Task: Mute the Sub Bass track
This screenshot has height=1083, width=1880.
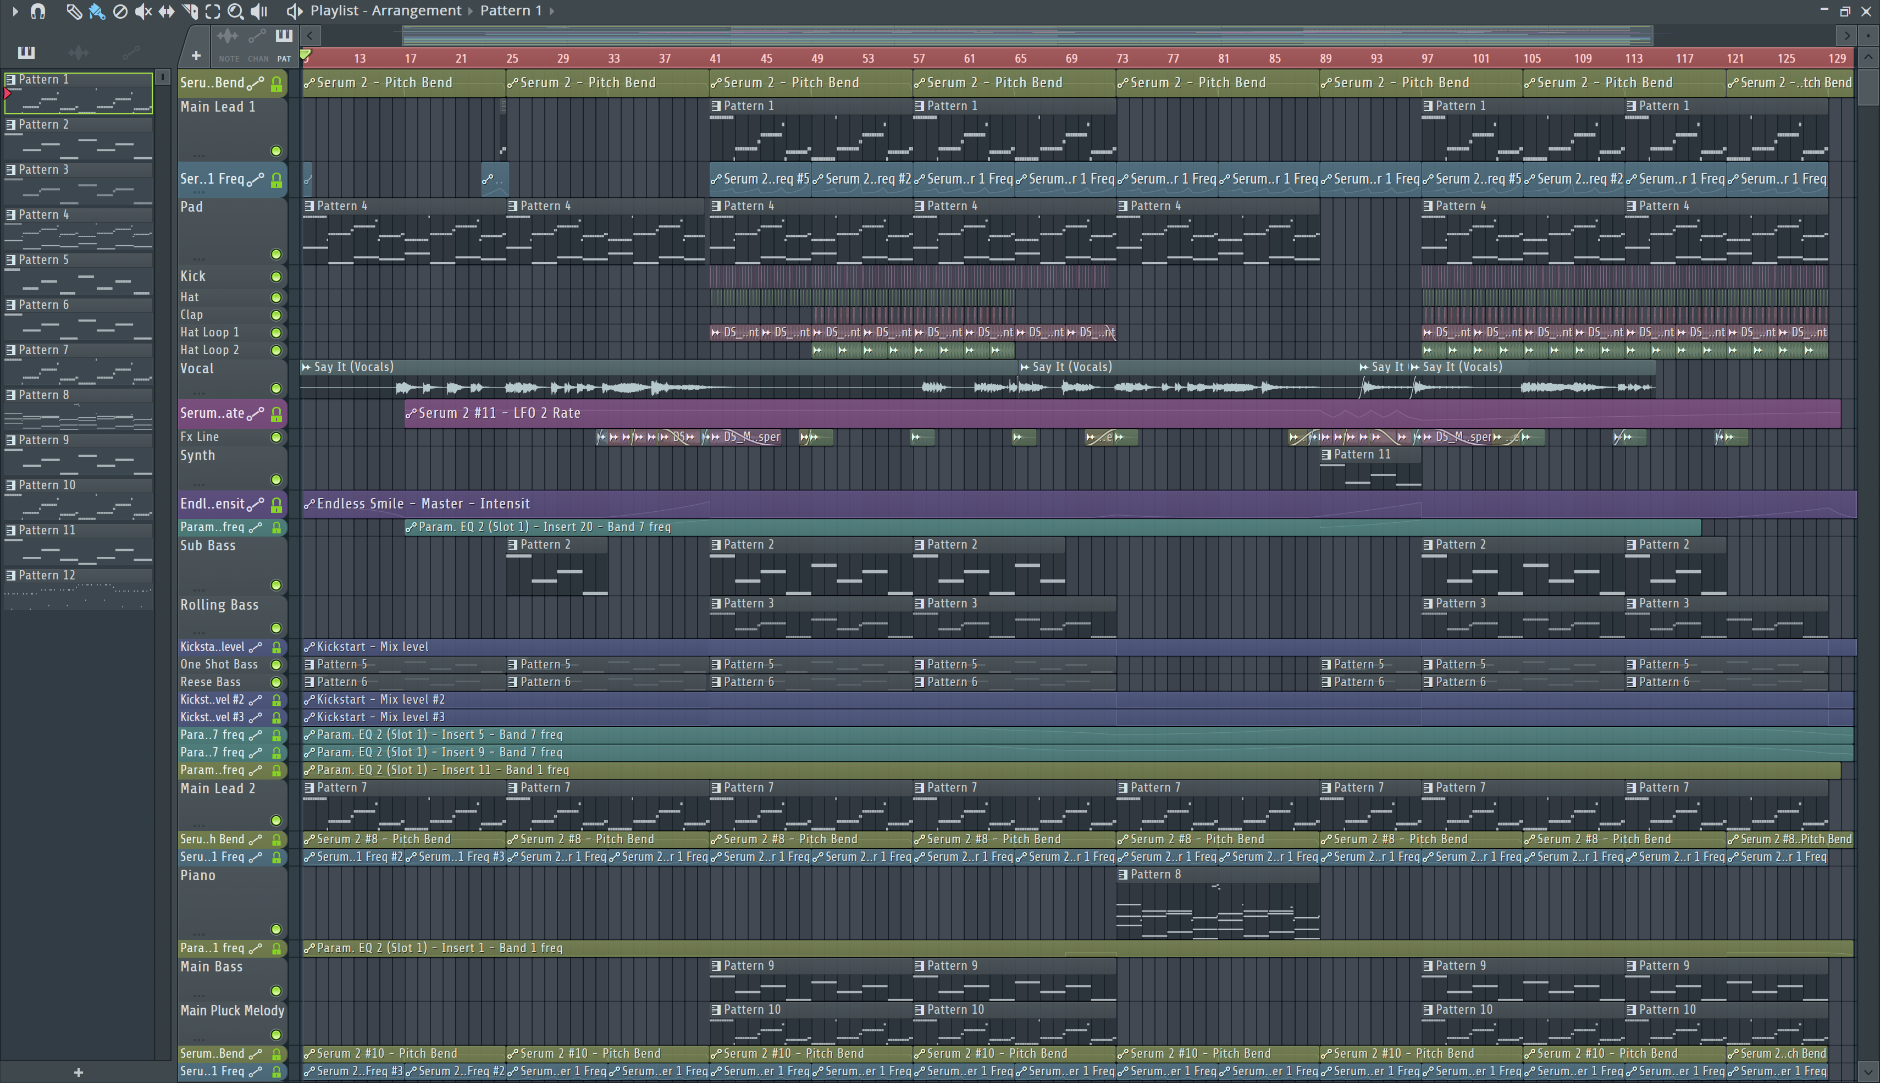Action: (276, 585)
